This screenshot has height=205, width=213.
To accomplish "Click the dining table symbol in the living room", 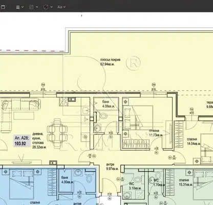I will [57, 133].
